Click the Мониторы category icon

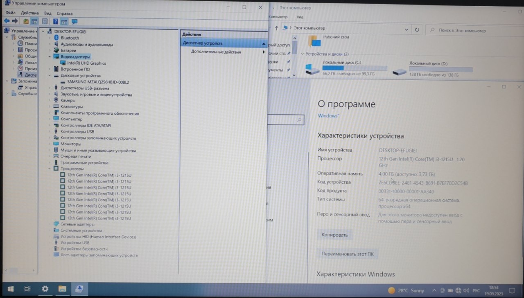56,144
